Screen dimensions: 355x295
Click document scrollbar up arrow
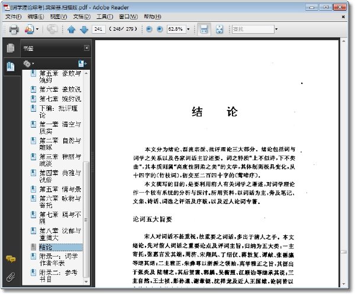(x=344, y=41)
